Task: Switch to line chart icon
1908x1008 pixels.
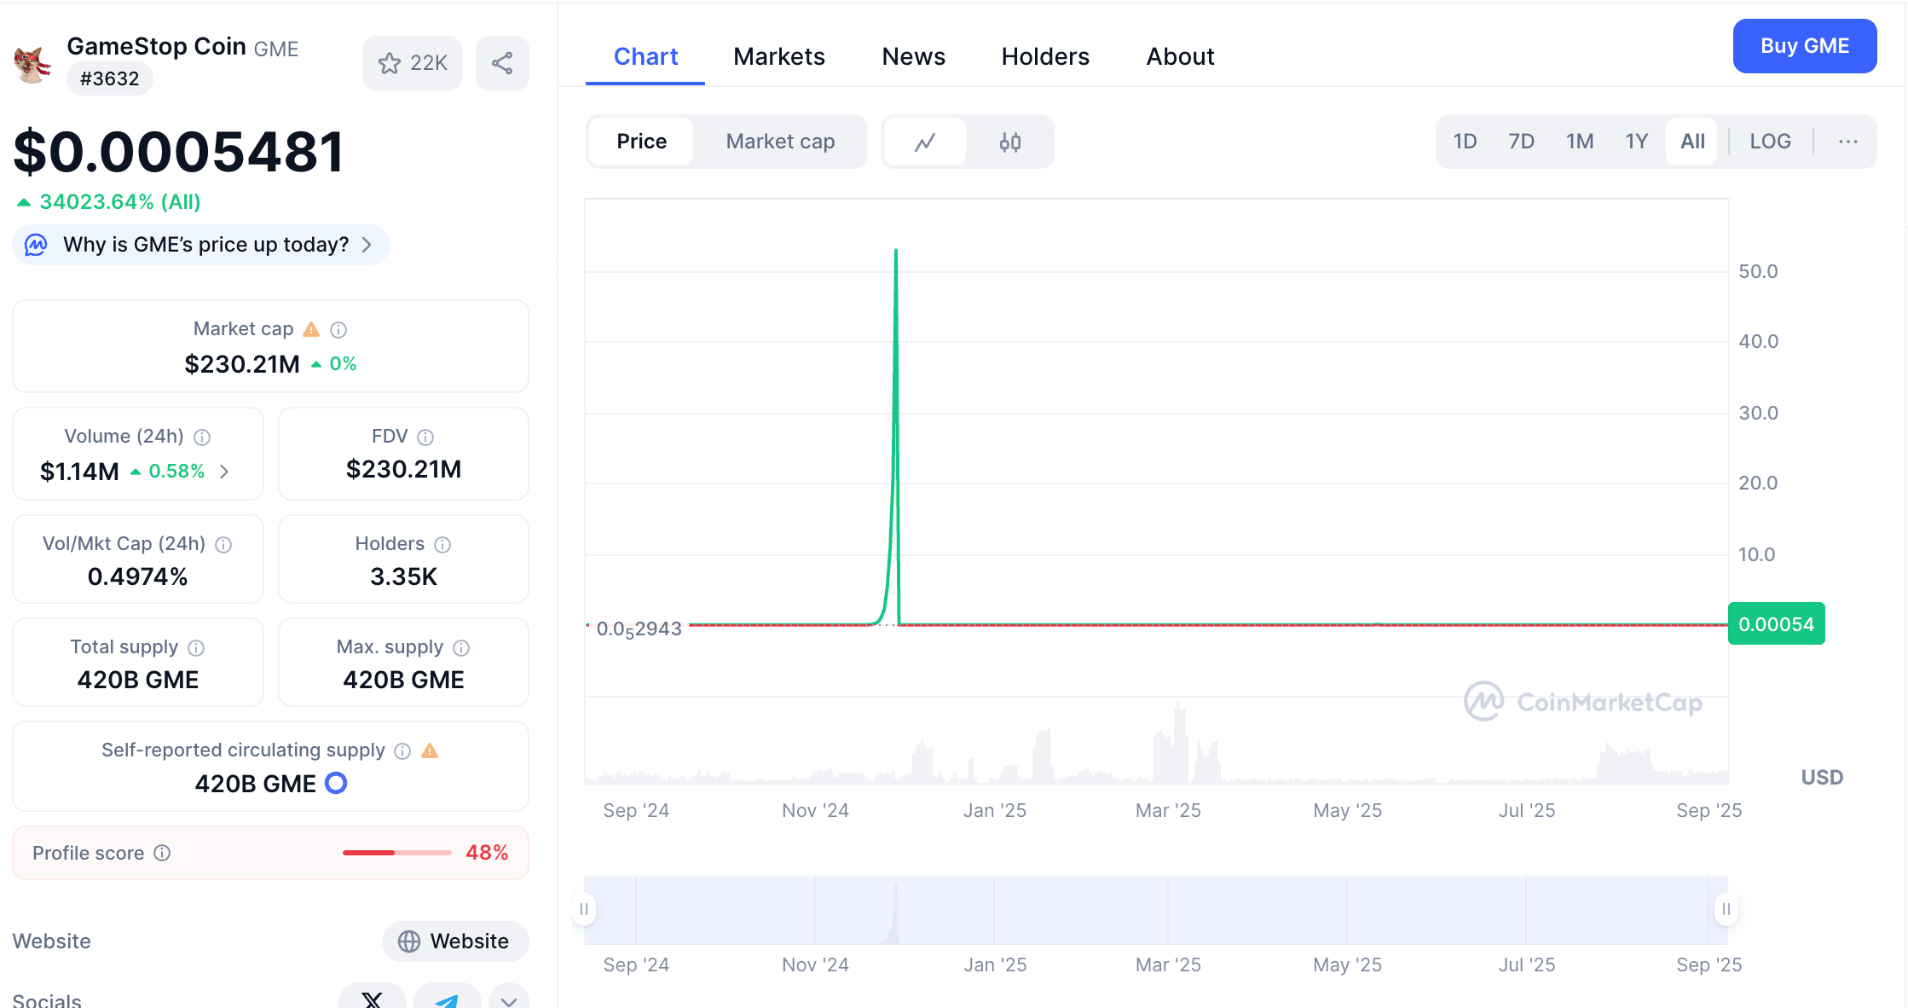Action: click(925, 142)
